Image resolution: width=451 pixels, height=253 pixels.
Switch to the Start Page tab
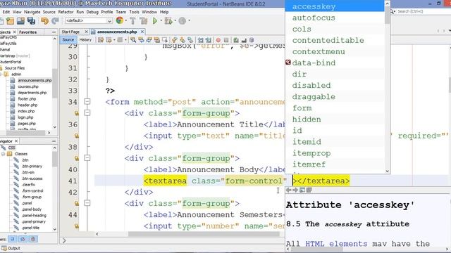(70, 32)
